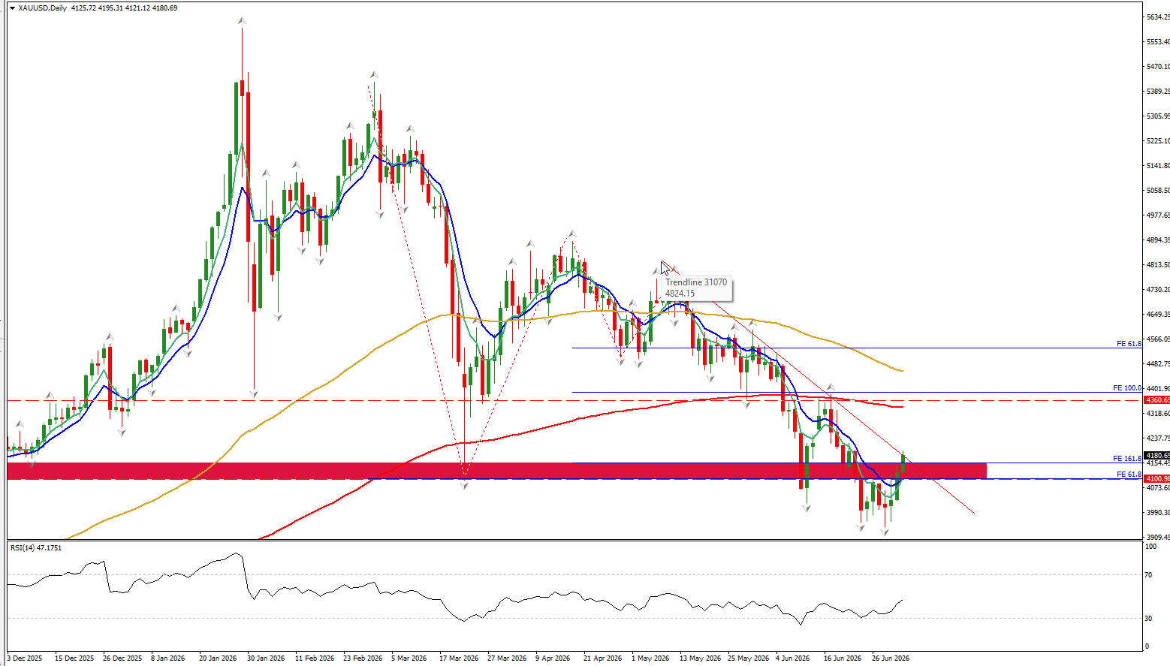
Task: Click the RSI scale 70 level label
Action: (x=1149, y=575)
